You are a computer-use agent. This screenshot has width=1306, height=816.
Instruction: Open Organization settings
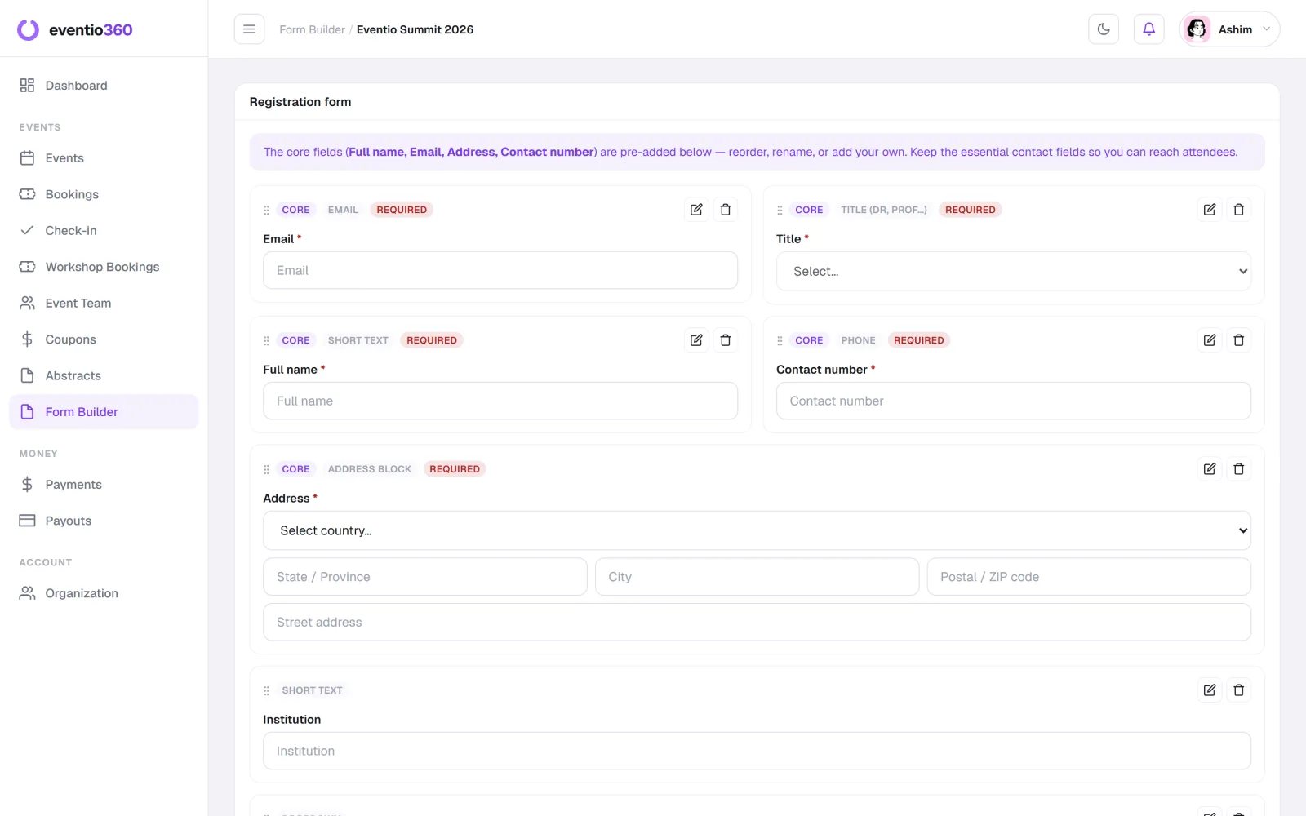click(x=104, y=593)
